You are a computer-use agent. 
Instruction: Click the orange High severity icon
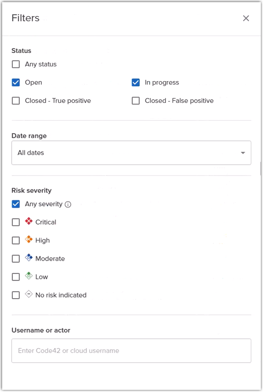(29, 239)
